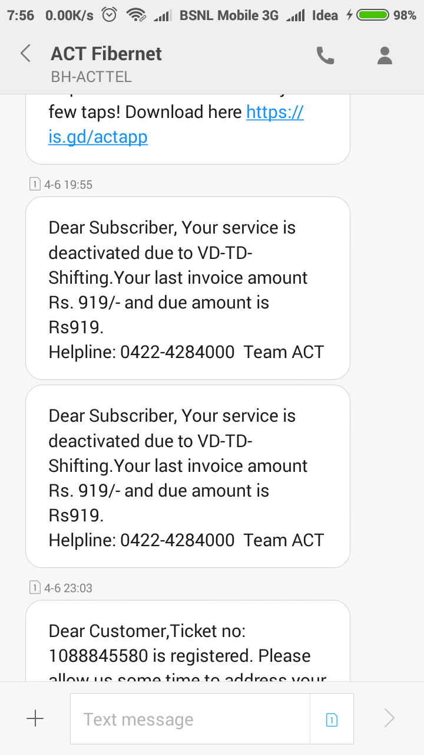This screenshot has height=755, width=424.
Task: Focus the Text message input field
Action: click(190, 719)
